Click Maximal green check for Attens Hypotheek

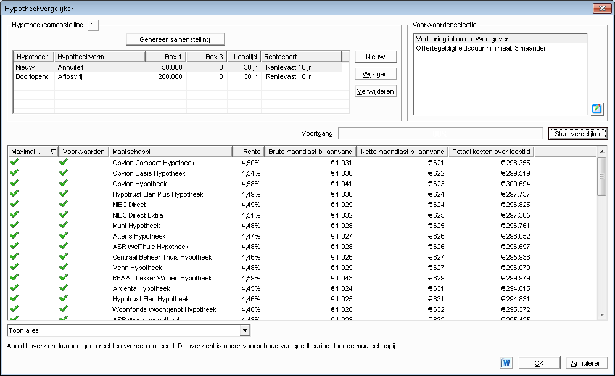coord(14,235)
